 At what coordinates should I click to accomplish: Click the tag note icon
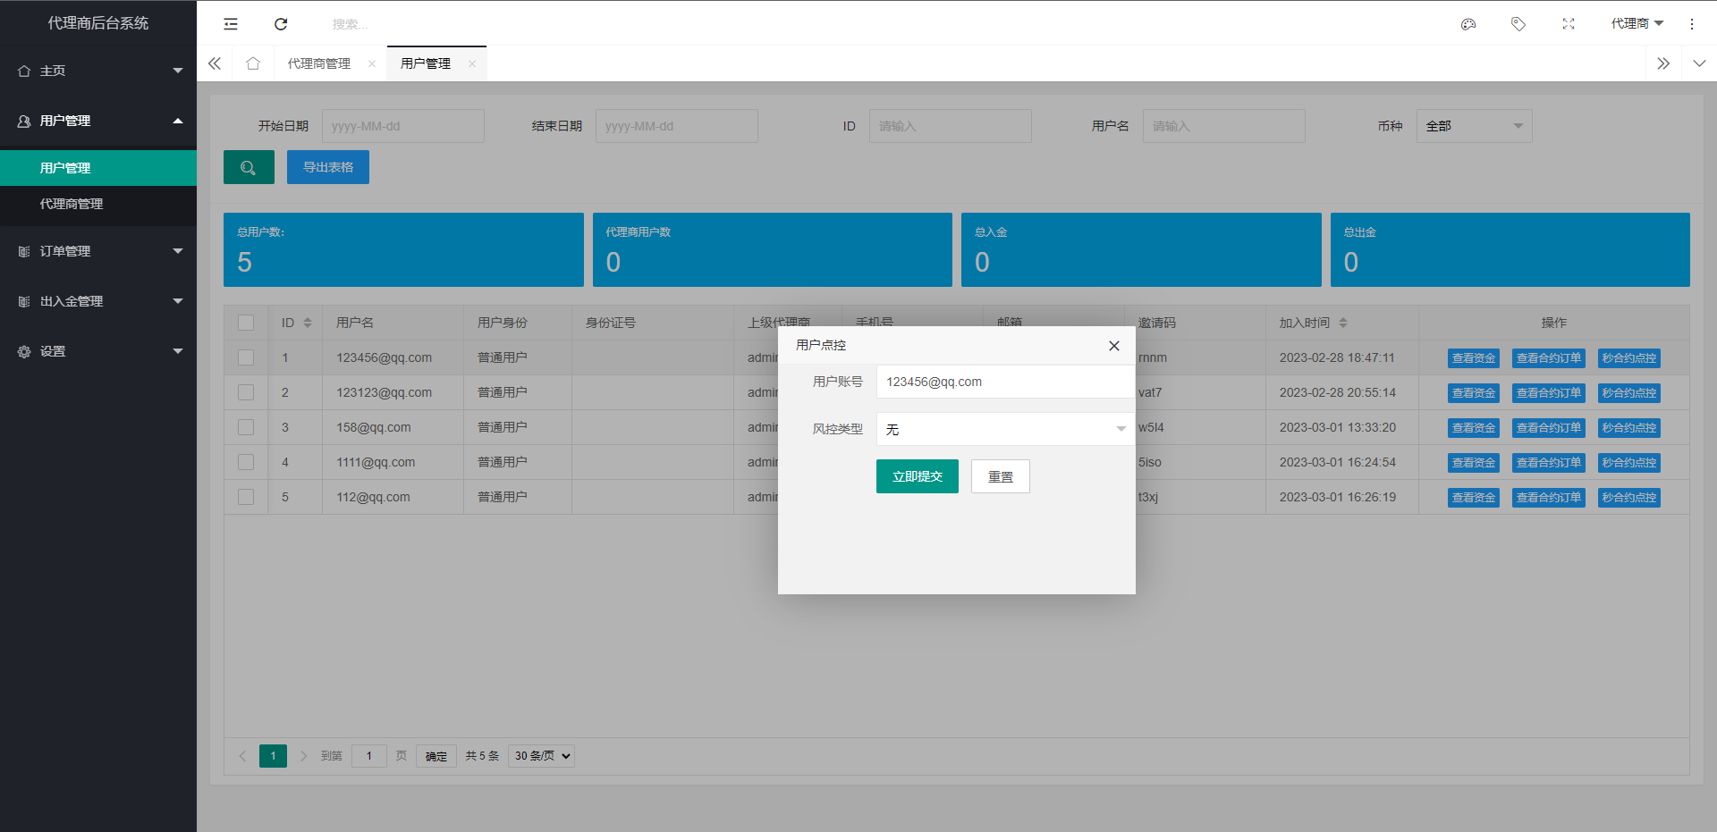(x=1518, y=24)
